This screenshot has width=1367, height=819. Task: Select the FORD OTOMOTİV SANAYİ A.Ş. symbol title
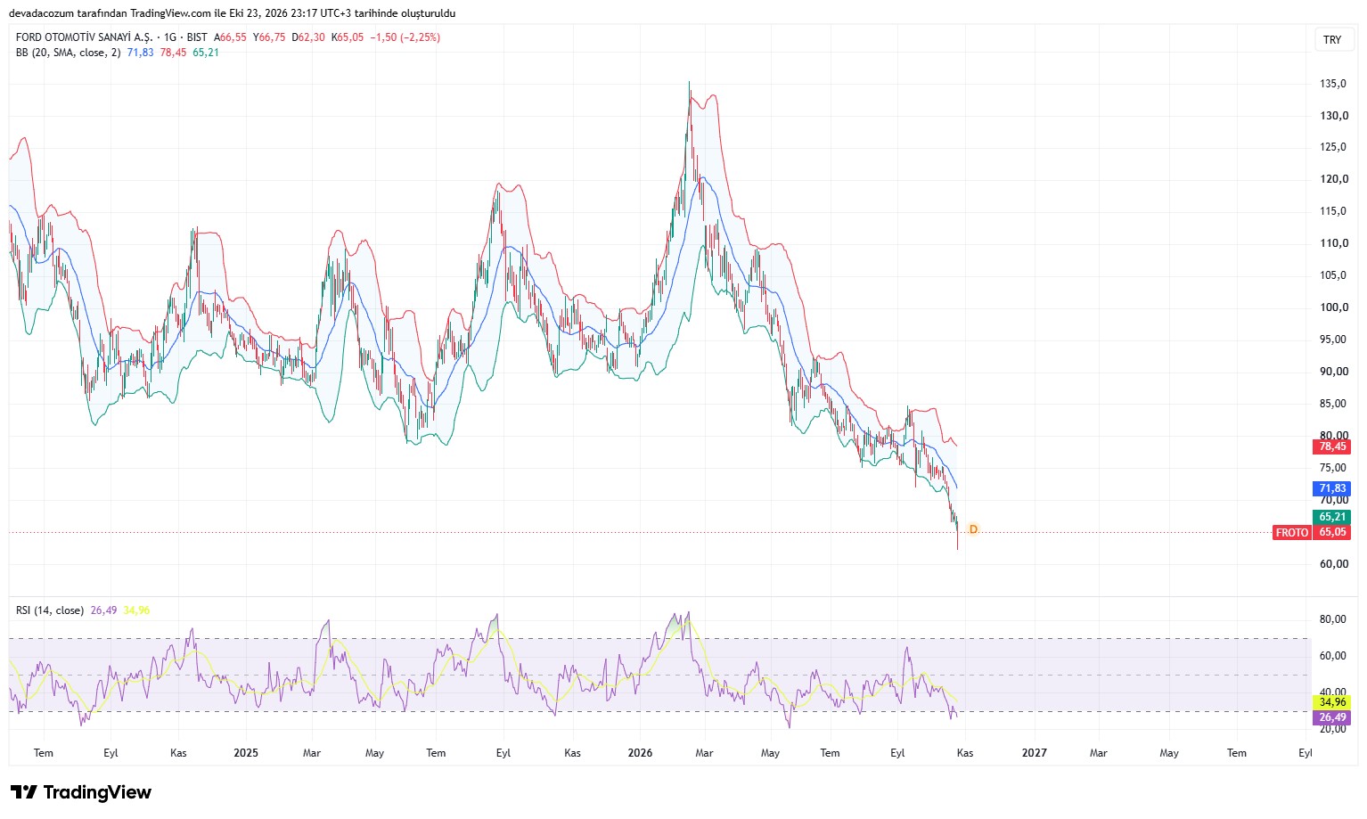(85, 37)
